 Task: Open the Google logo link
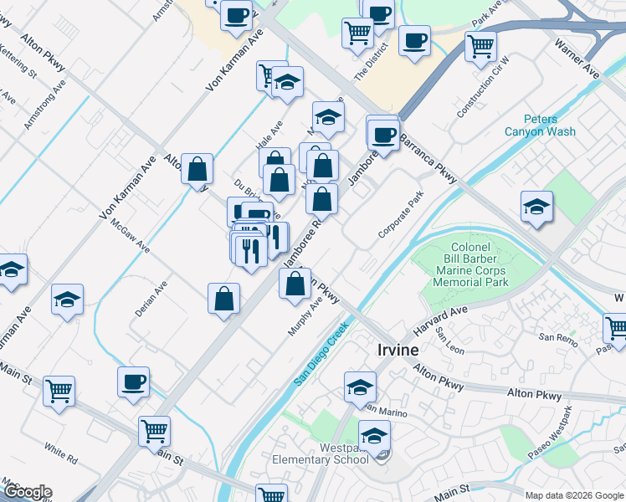(x=27, y=493)
